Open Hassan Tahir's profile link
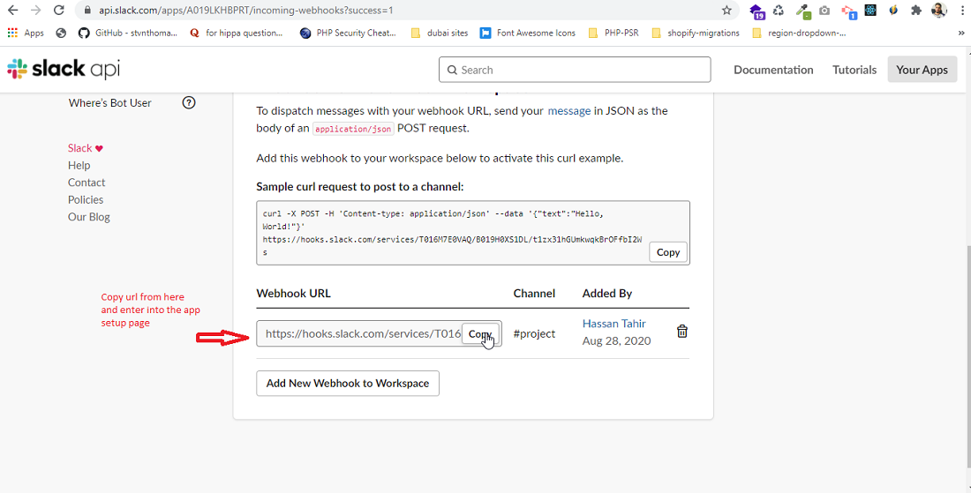This screenshot has height=493, width=971. 614,324
